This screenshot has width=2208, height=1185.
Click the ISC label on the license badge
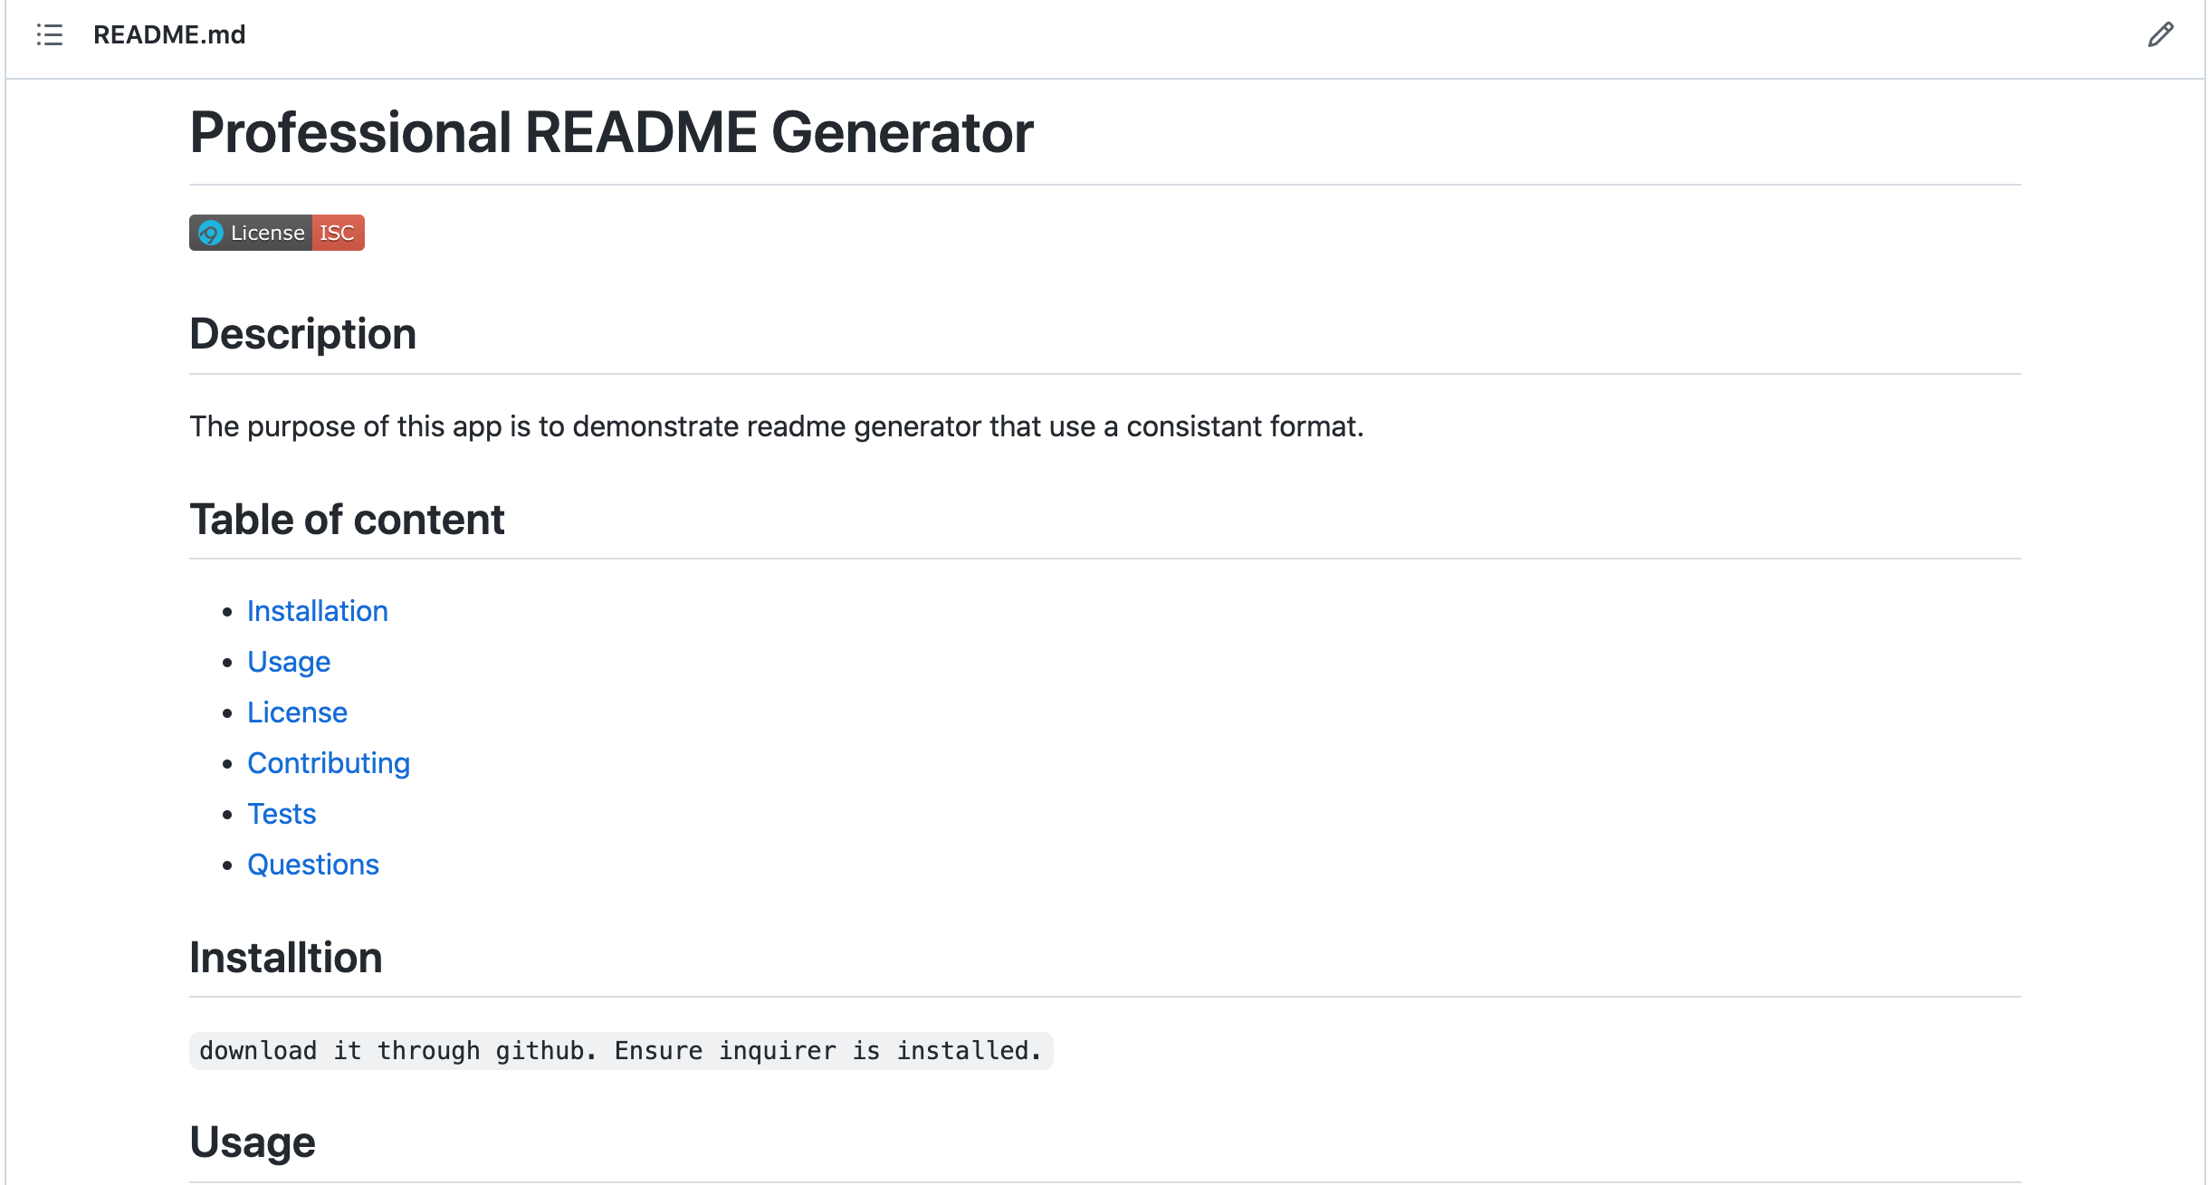point(337,233)
